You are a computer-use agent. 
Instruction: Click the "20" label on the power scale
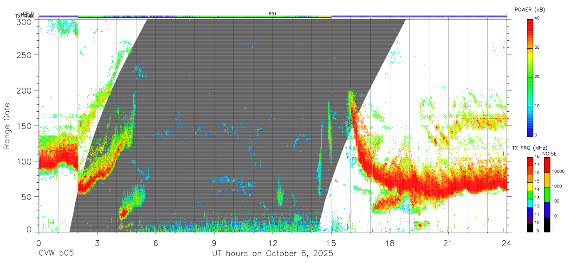[x=538, y=77]
